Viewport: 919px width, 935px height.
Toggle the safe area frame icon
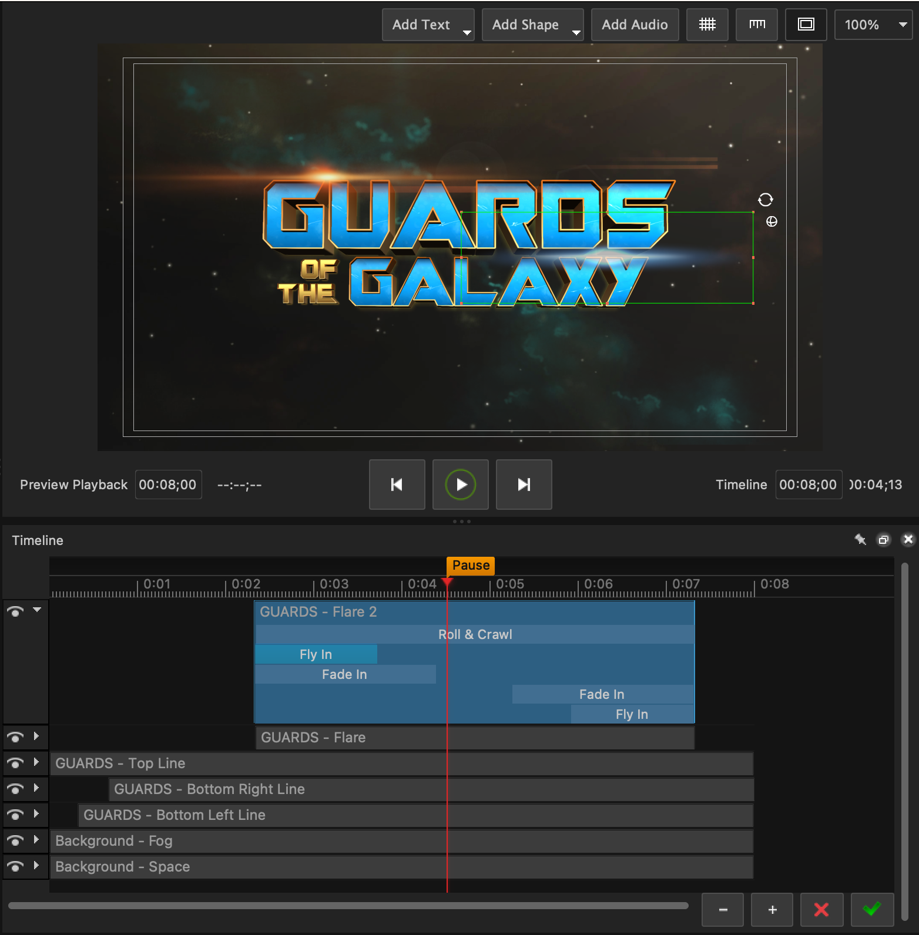(x=806, y=25)
